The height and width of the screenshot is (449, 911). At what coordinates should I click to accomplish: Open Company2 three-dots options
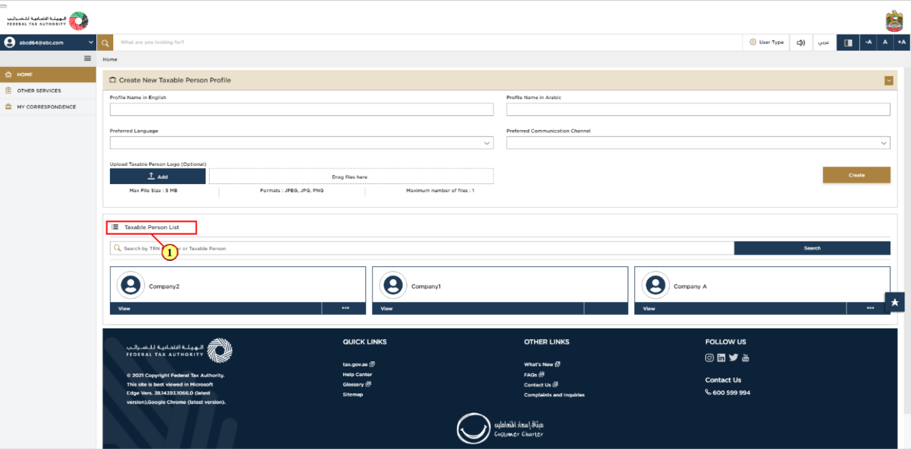pyautogui.click(x=345, y=308)
